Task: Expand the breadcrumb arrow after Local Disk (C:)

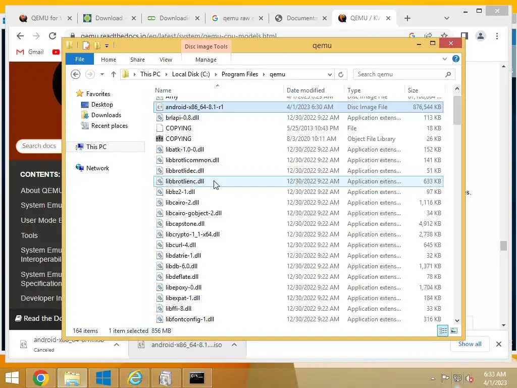Action: pyautogui.click(x=216, y=74)
